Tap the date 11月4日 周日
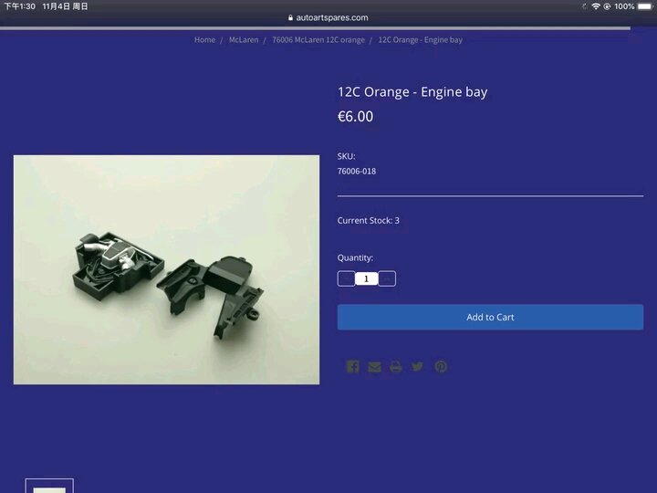 coord(65,6)
